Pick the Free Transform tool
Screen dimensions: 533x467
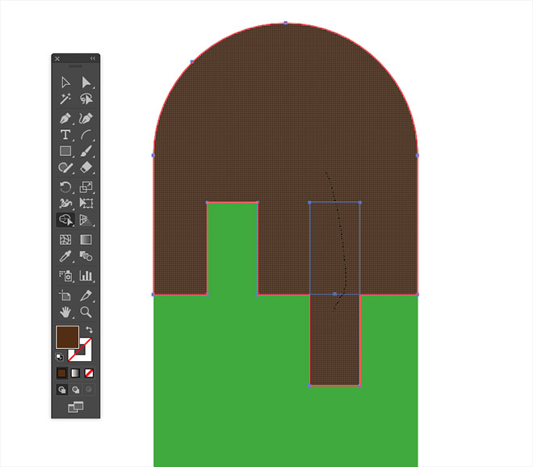click(86, 203)
